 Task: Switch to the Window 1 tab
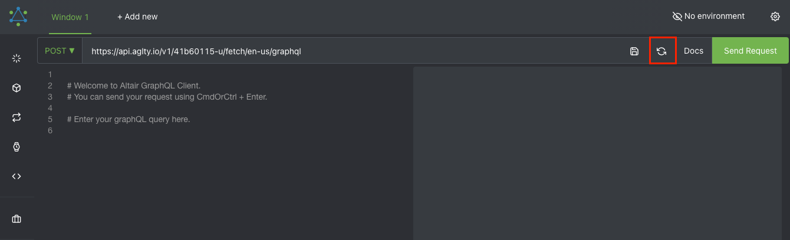[x=70, y=17]
